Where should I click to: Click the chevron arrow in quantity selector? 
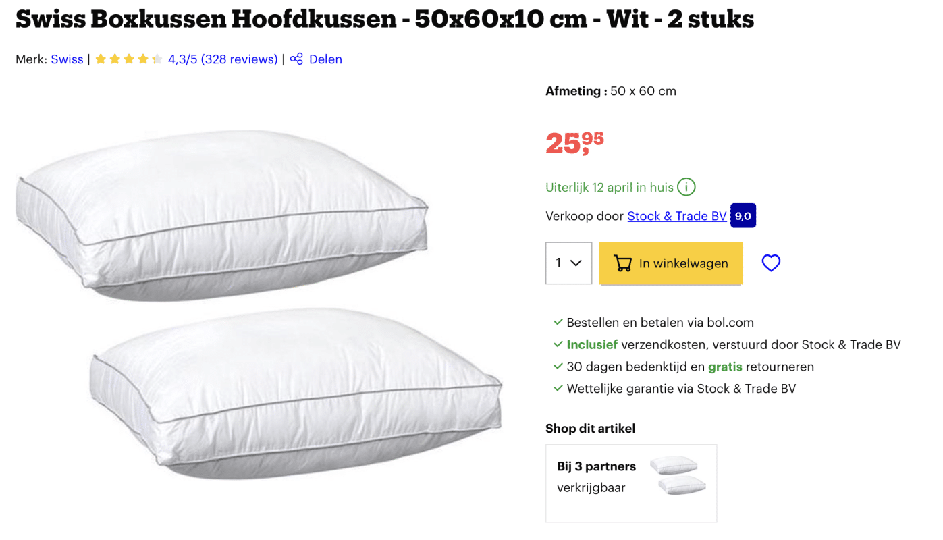(x=576, y=263)
